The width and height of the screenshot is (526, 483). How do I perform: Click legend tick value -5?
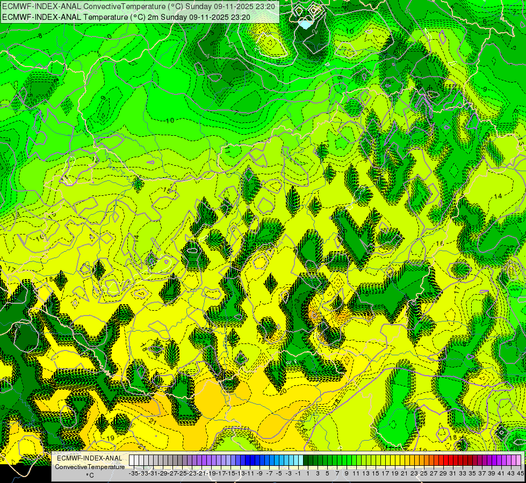click(x=279, y=473)
